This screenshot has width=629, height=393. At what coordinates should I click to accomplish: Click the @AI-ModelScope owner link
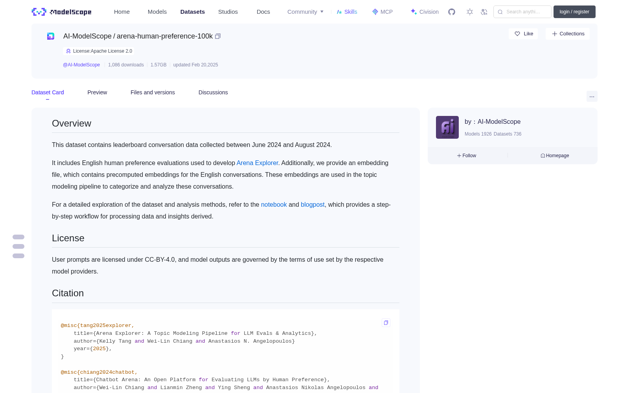pos(81,65)
